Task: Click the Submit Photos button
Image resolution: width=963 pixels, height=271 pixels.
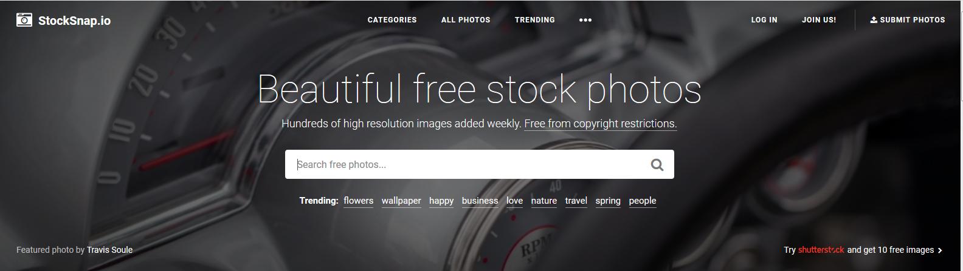Action: 907,20
